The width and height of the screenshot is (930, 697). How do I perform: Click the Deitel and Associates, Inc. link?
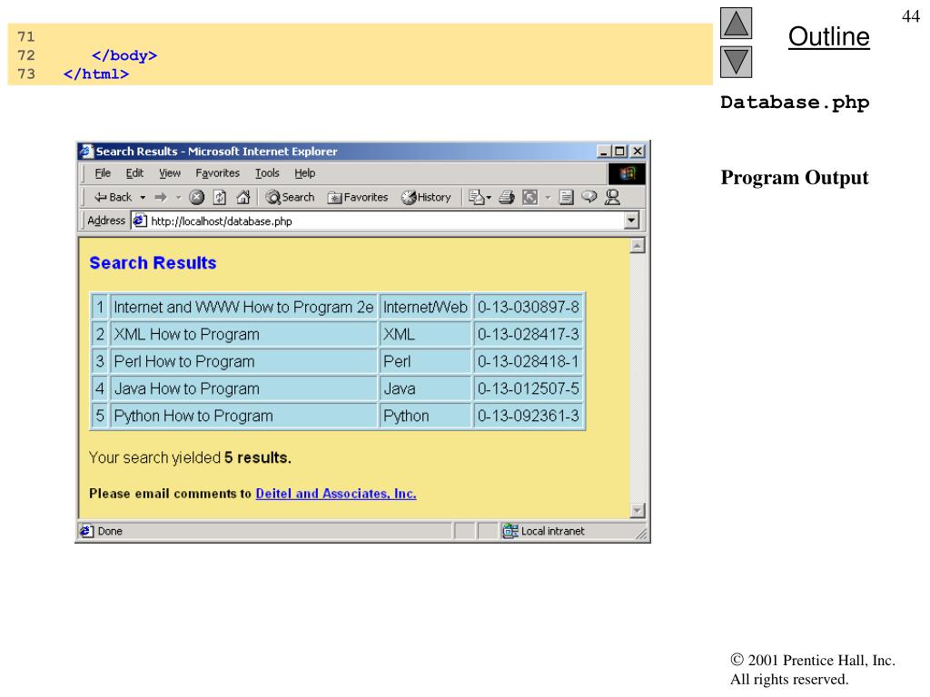(336, 494)
